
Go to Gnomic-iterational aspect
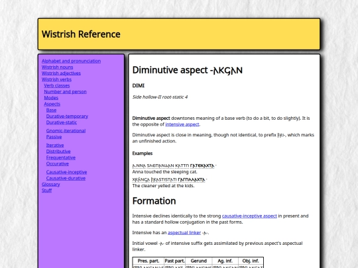click(x=66, y=130)
